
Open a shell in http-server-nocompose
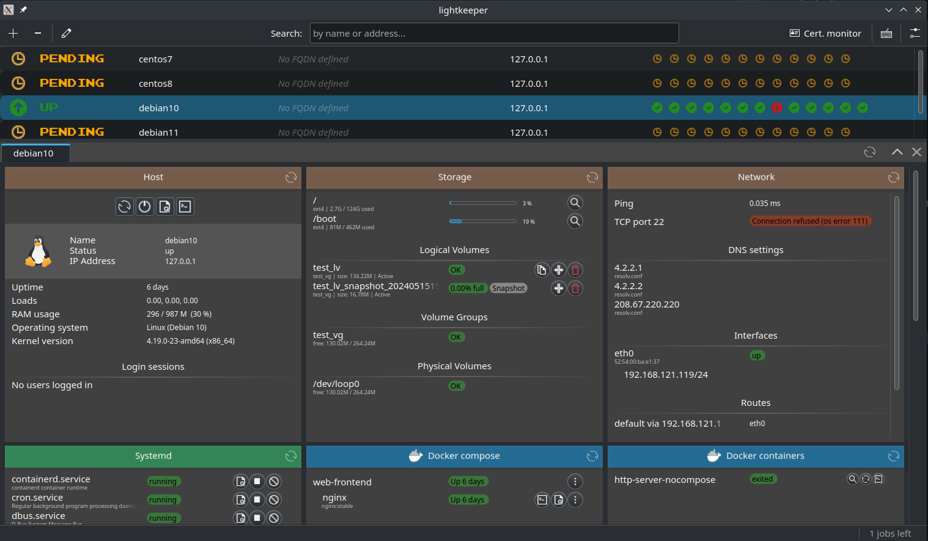click(879, 479)
